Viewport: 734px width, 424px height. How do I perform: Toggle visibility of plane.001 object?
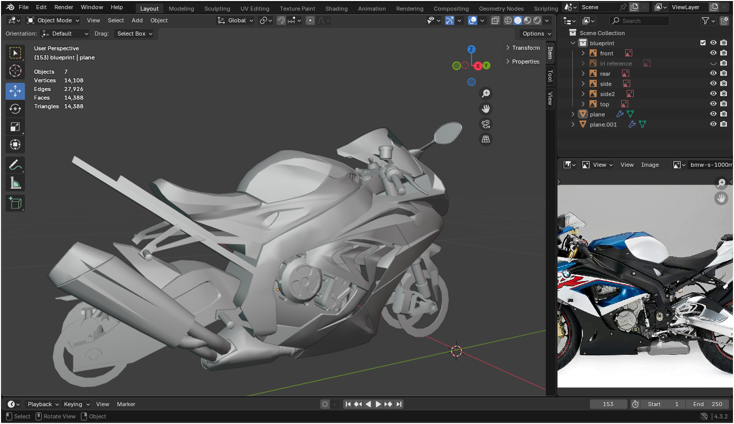click(x=713, y=125)
